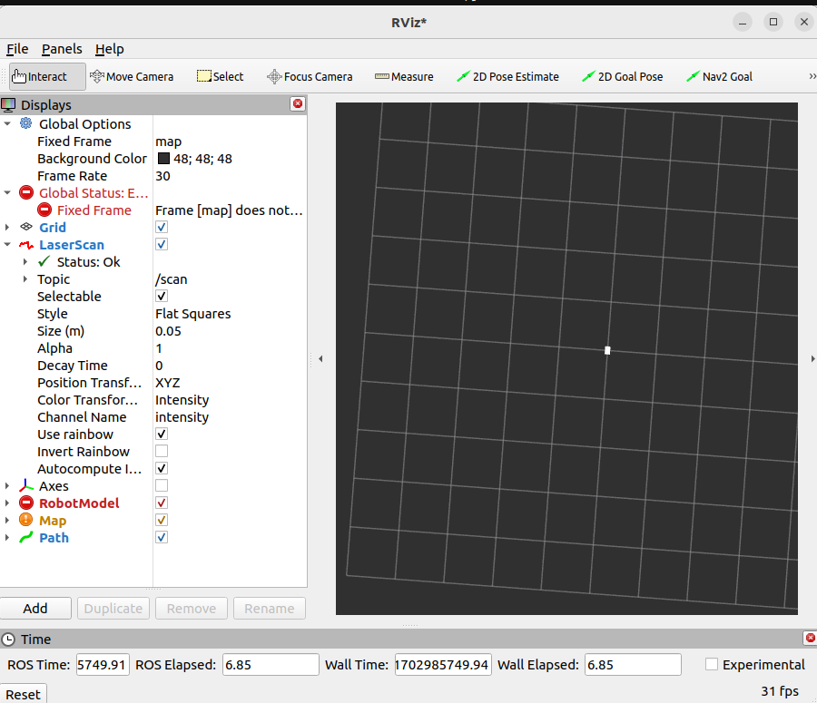The image size is (817, 703).
Task: Click the ROS Time field
Action: click(x=103, y=665)
